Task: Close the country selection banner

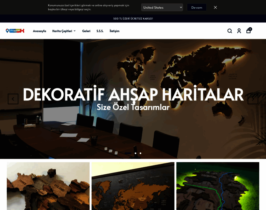Action: (x=215, y=7)
